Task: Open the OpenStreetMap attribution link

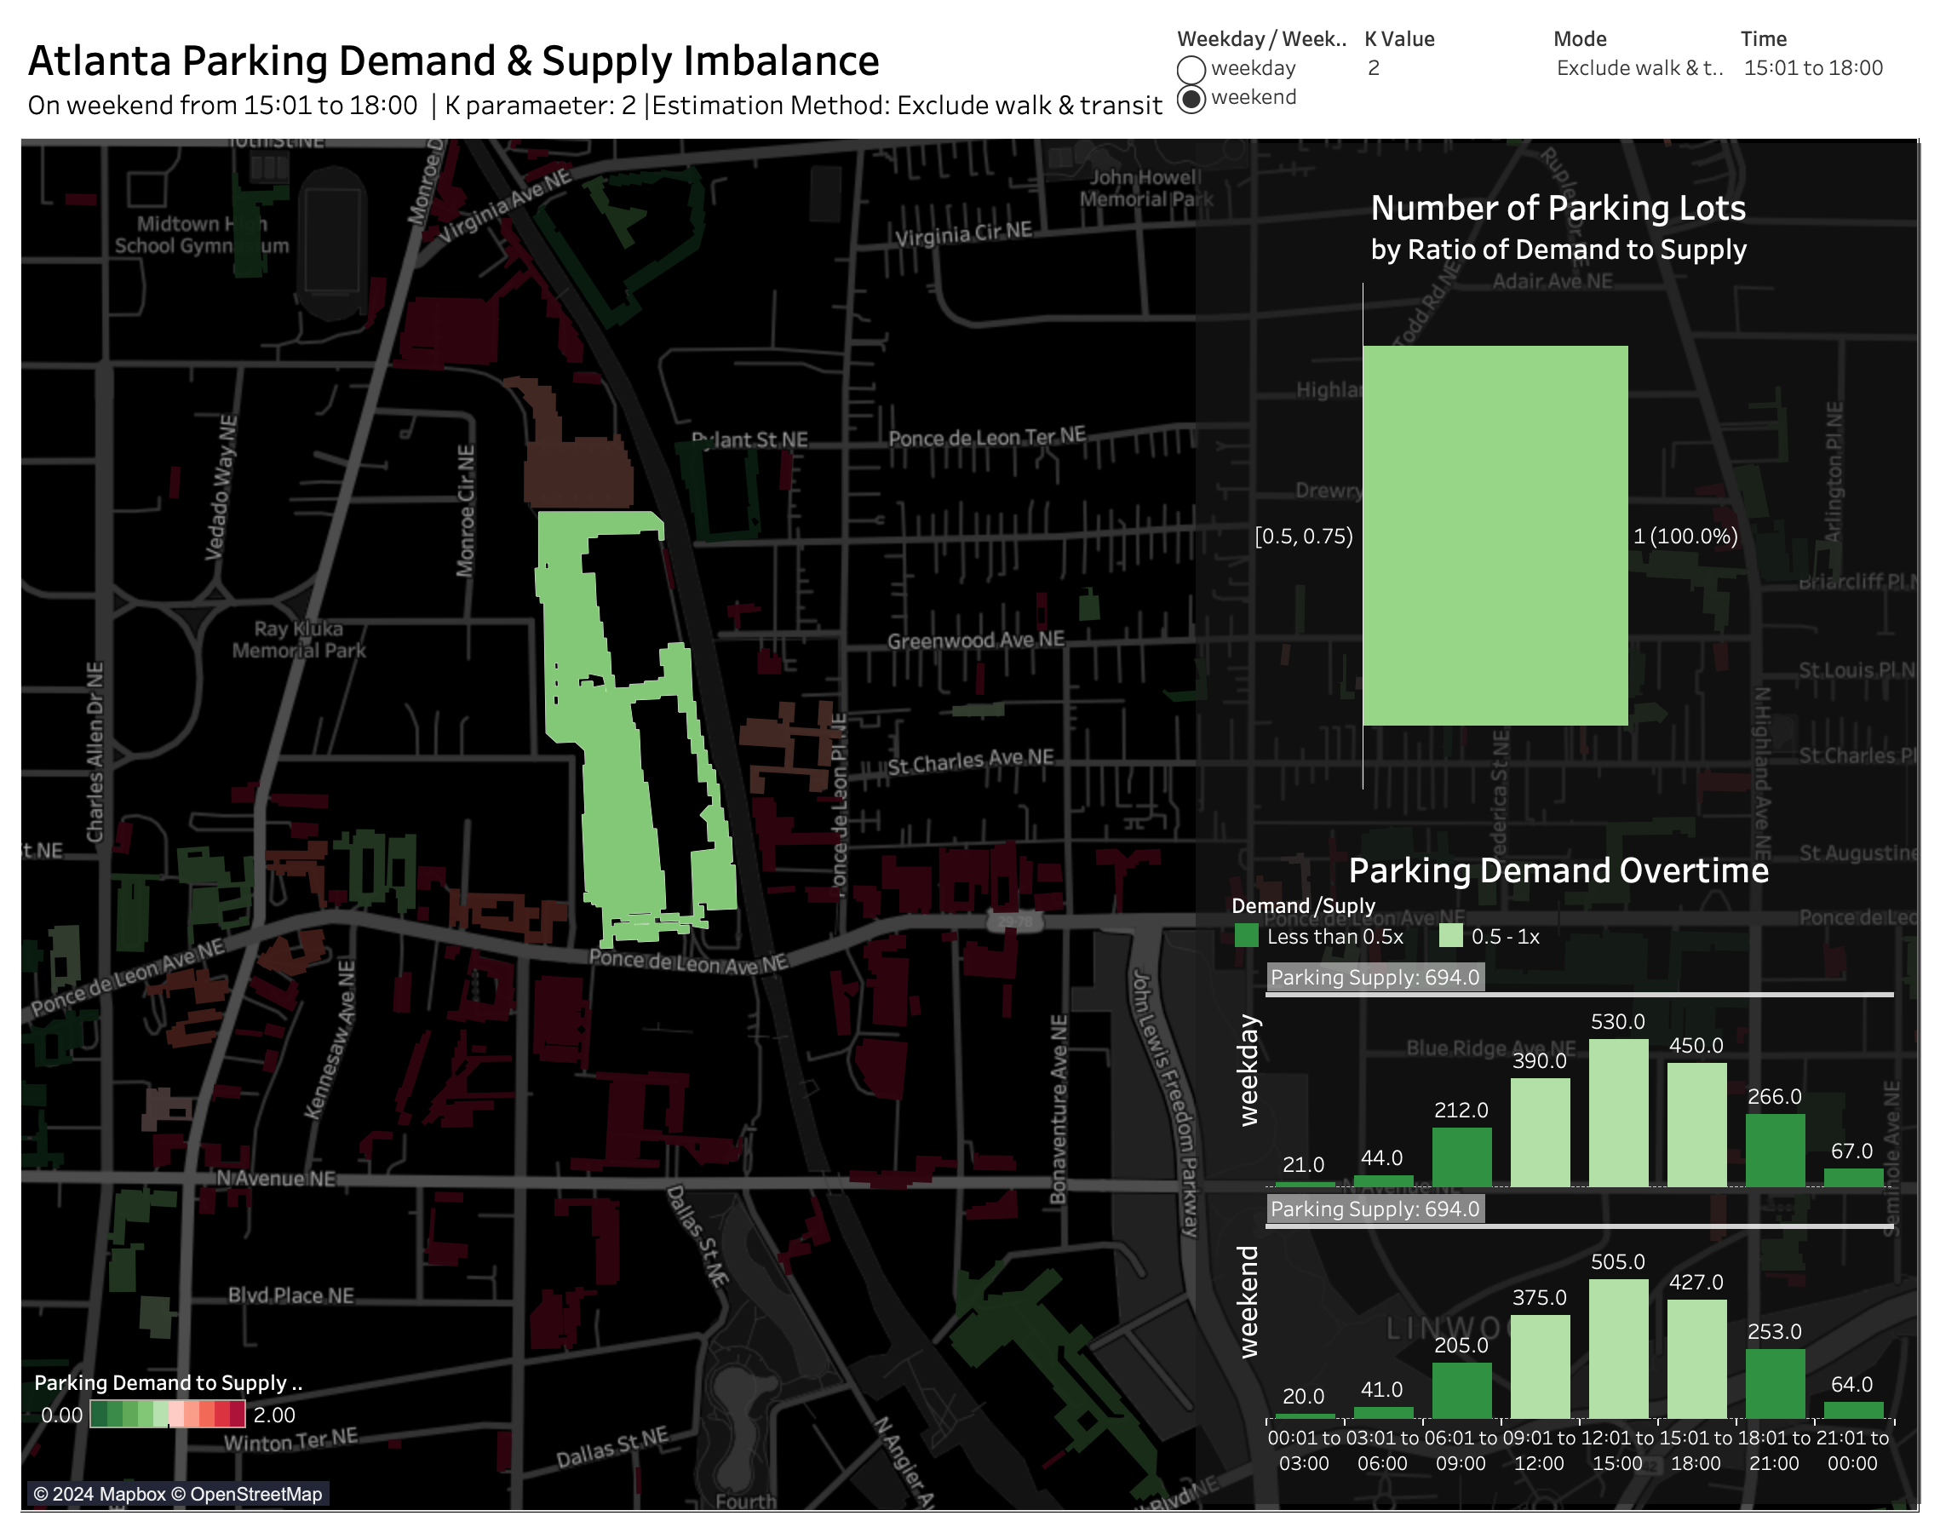Action: (x=255, y=1495)
